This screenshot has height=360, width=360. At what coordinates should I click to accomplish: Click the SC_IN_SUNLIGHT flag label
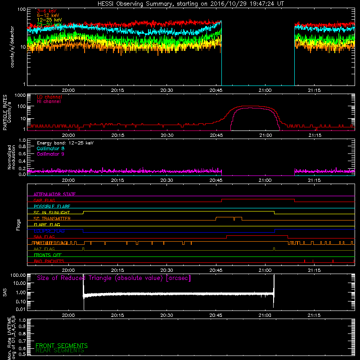click(52, 212)
